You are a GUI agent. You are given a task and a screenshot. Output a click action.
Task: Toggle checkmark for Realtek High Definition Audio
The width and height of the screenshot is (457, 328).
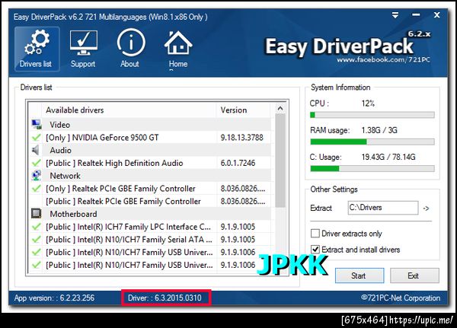point(36,163)
